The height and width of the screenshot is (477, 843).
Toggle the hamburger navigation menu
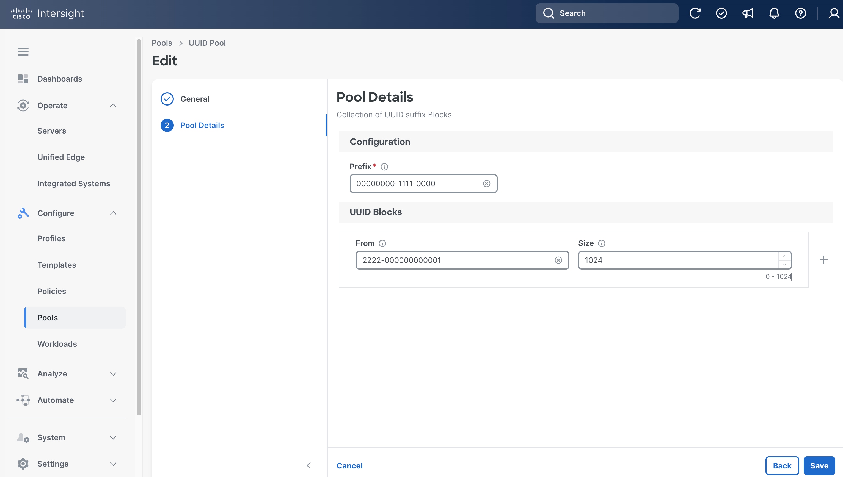(x=23, y=51)
